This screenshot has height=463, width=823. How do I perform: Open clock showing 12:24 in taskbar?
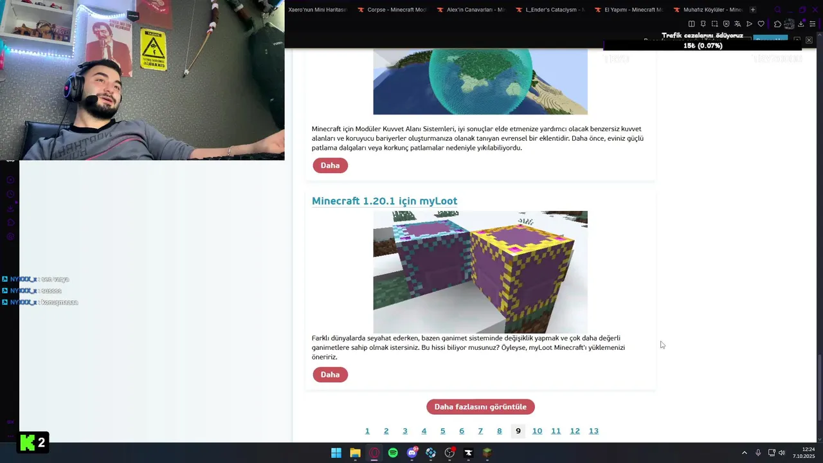(x=804, y=453)
